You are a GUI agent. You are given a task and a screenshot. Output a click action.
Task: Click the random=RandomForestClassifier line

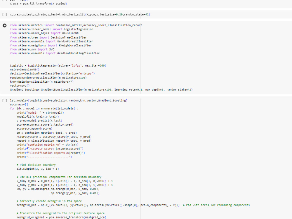pyautogui.click(x=48, y=78)
